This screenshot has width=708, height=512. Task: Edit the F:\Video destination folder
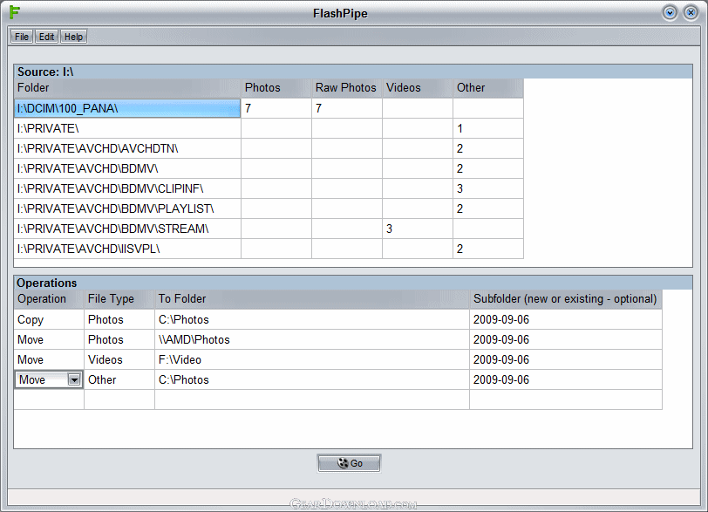pos(312,360)
